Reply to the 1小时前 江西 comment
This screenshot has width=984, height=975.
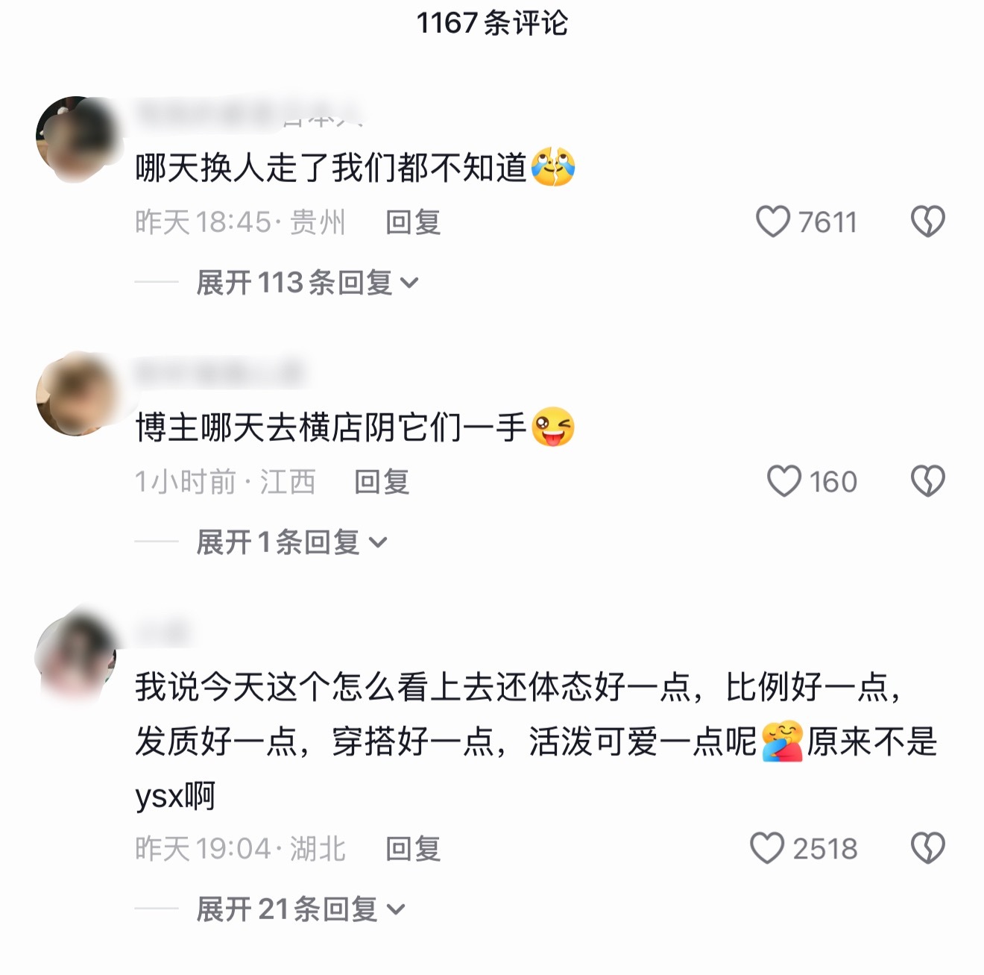point(382,482)
